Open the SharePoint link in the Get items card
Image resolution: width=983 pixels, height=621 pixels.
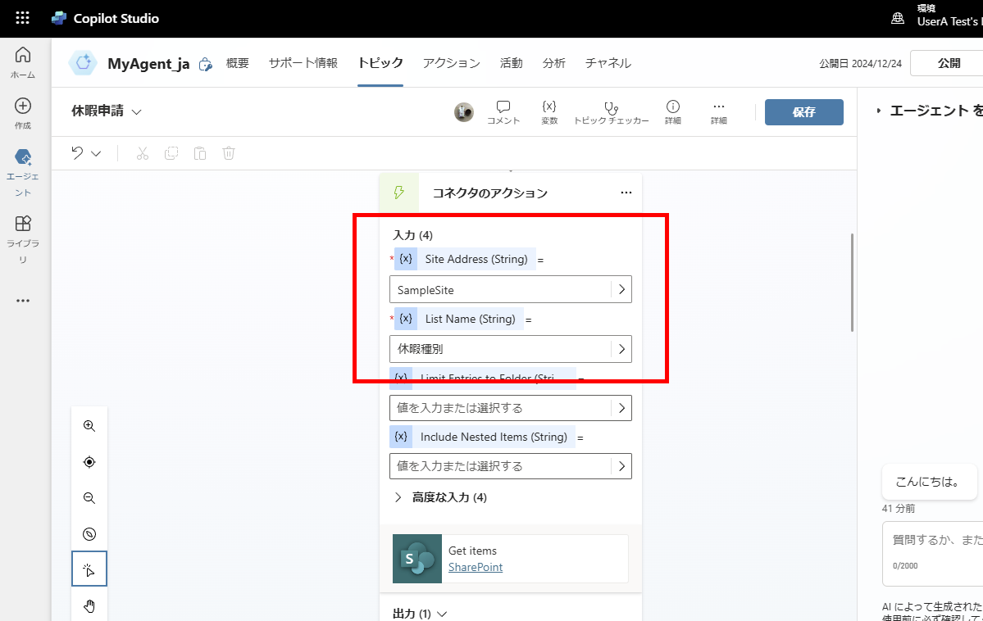[475, 567]
